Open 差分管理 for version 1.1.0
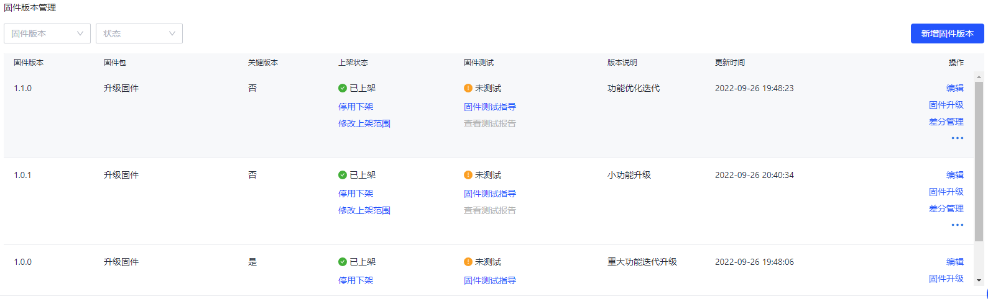 [x=946, y=122]
